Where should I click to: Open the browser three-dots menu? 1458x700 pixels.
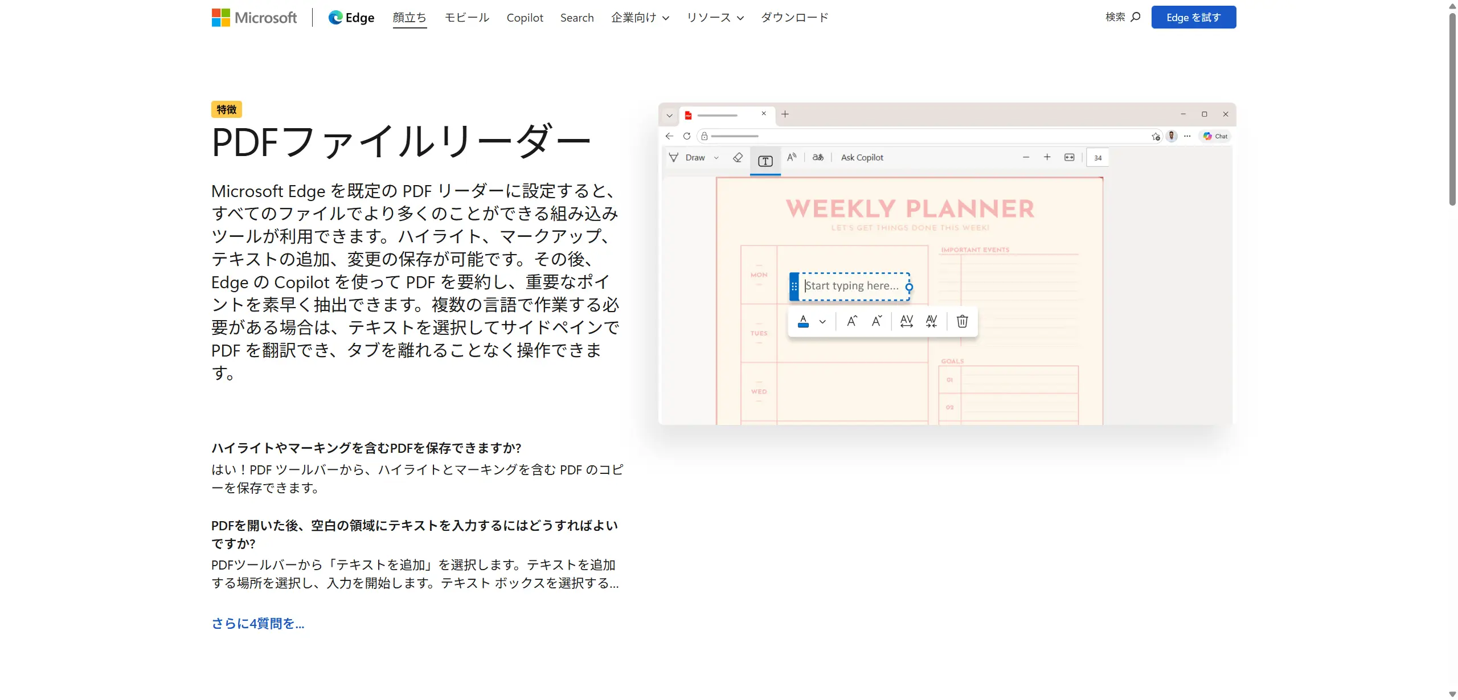coord(1187,136)
